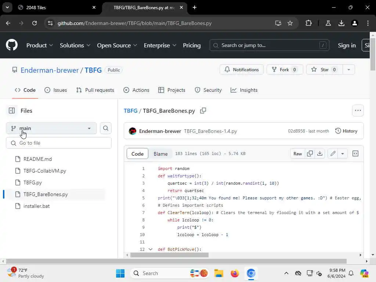Bookmark this page star icon
Screen dimensions: 376x282
click(290, 23)
